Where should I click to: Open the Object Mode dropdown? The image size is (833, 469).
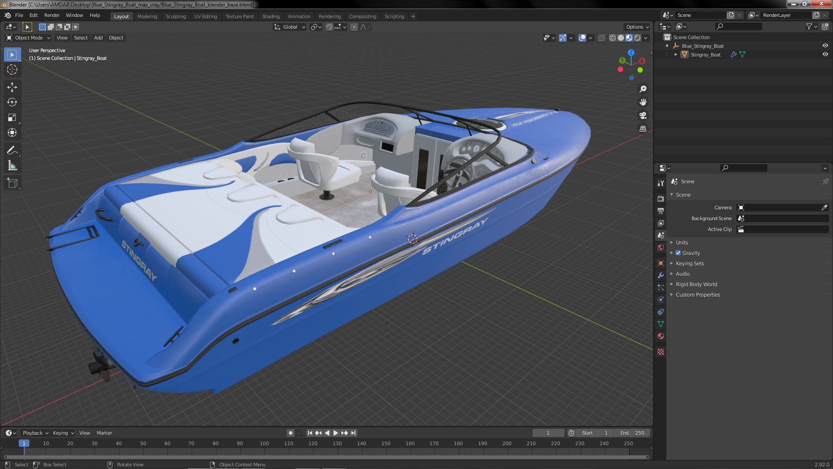(x=28, y=38)
